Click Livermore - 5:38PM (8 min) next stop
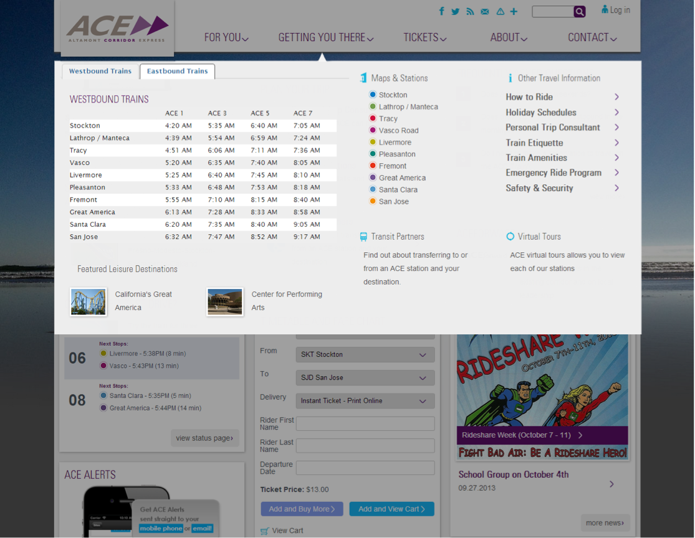Screen dimensions: 695x538 [148, 353]
